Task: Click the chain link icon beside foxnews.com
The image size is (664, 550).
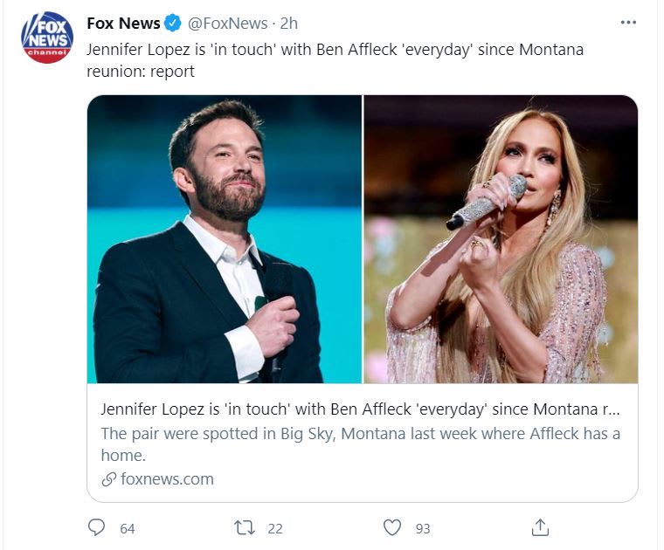Action: coord(109,479)
